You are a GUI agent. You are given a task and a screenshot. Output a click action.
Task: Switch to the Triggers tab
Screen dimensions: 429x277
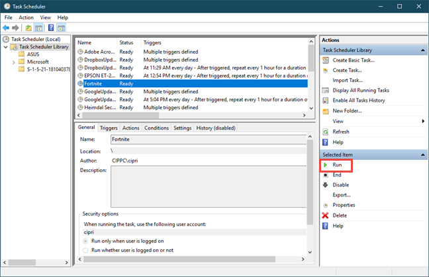(x=109, y=128)
